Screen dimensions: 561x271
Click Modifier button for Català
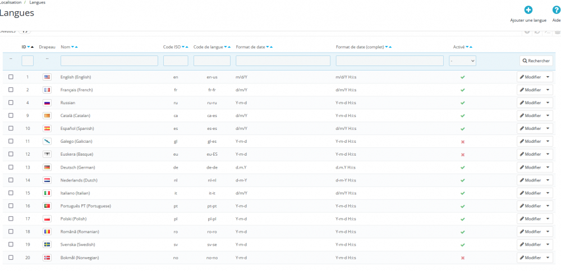click(530, 115)
